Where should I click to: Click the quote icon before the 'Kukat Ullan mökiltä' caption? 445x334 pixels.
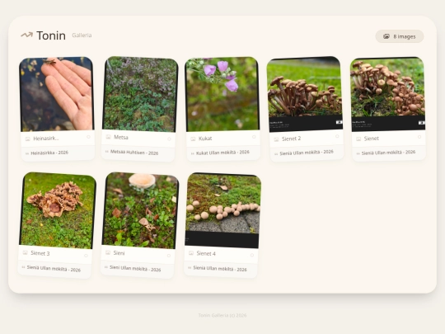(x=192, y=153)
